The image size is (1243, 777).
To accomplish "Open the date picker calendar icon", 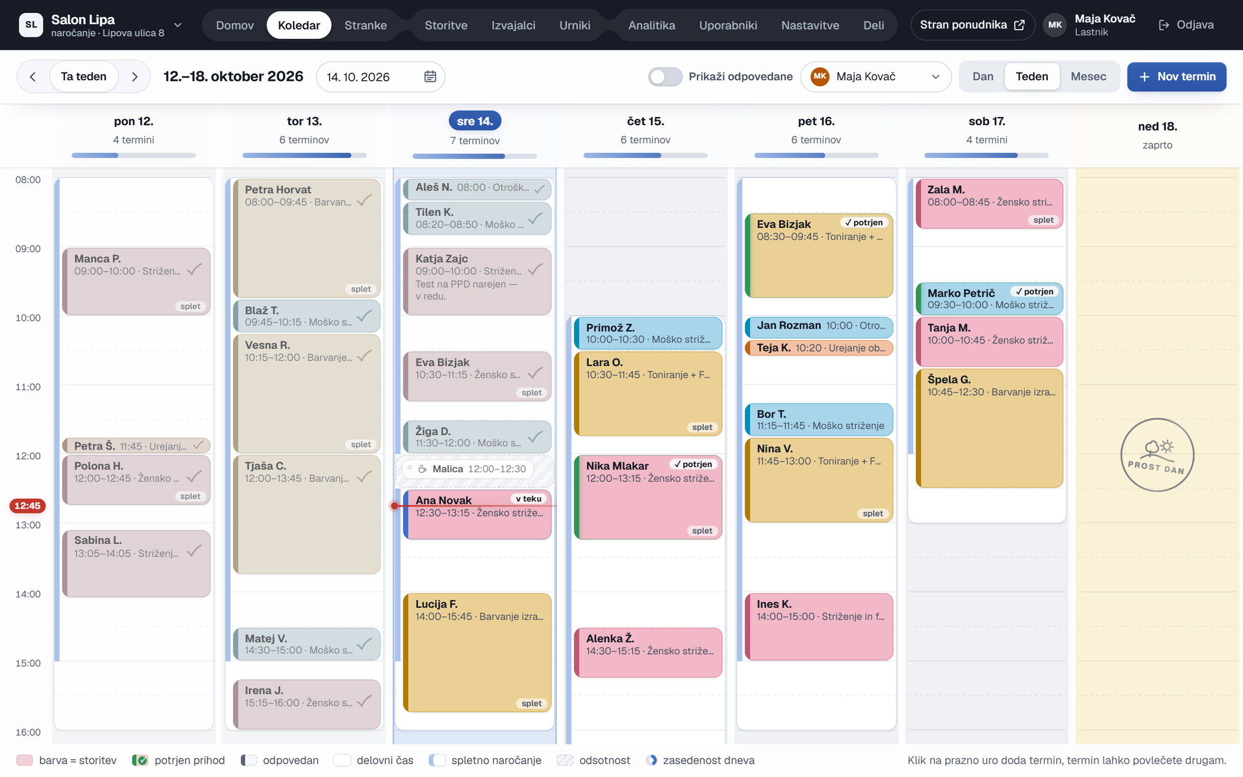I will point(430,77).
